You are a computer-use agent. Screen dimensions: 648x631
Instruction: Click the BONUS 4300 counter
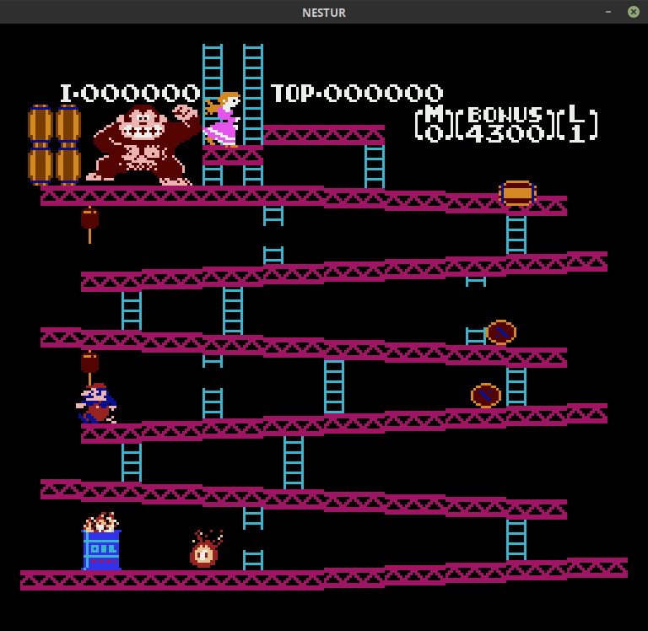[x=506, y=124]
